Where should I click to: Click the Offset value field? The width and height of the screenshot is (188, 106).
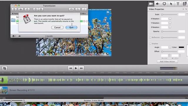[x=182, y=52]
